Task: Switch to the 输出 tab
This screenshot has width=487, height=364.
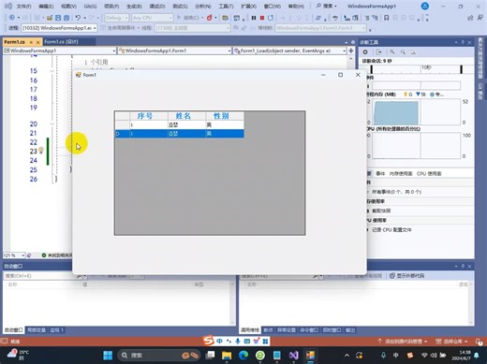Action: tap(350, 330)
